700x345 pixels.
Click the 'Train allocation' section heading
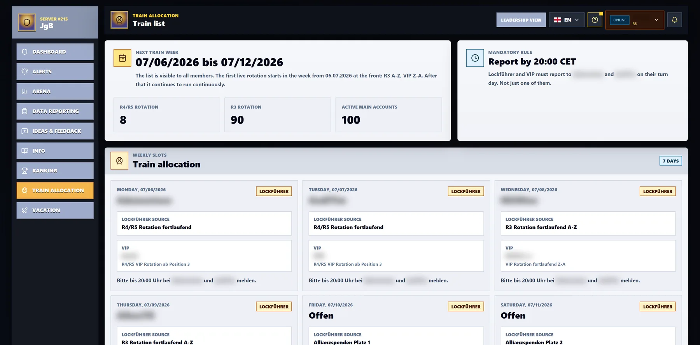166,164
